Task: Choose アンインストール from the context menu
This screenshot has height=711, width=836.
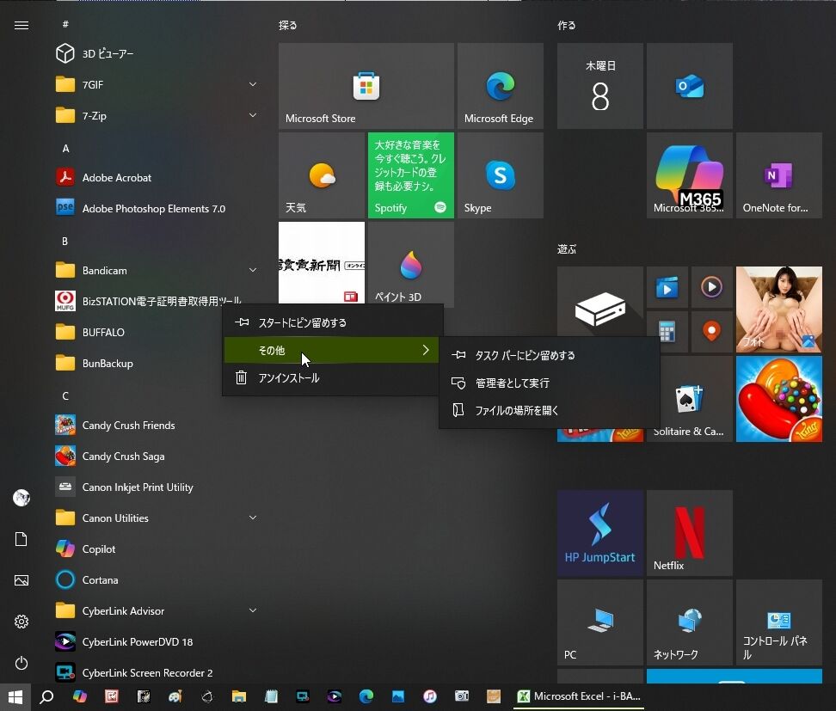Action: [x=331, y=378]
